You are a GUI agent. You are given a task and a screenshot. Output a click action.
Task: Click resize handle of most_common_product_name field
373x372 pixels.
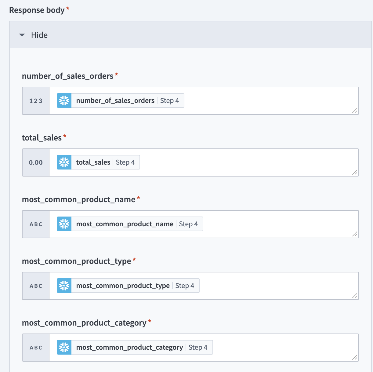[355, 234]
